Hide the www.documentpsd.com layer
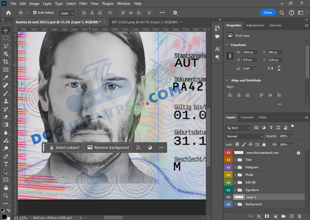The image size is (310, 220). point(228,153)
